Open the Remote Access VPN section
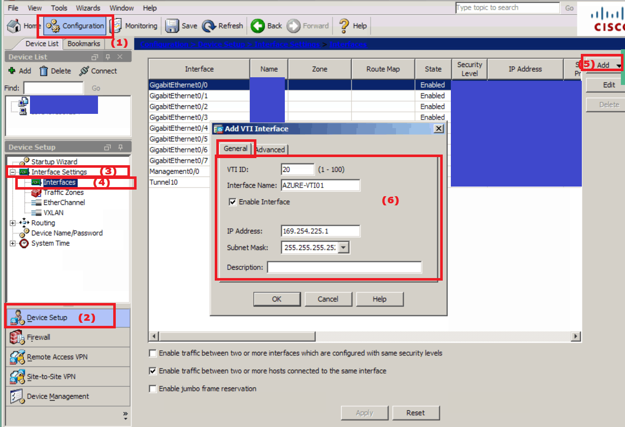 tap(68, 357)
